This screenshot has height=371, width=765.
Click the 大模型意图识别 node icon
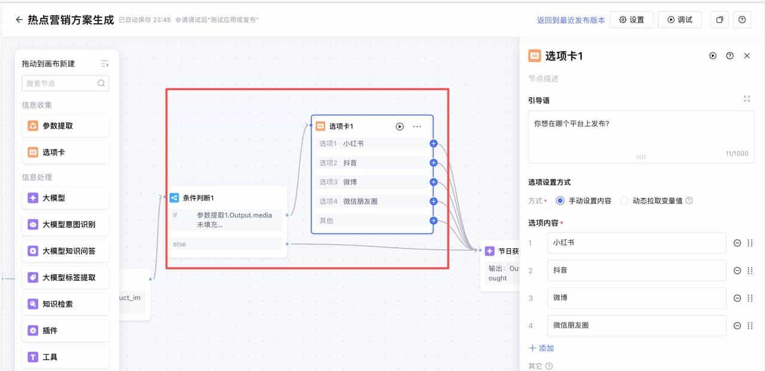(x=33, y=224)
